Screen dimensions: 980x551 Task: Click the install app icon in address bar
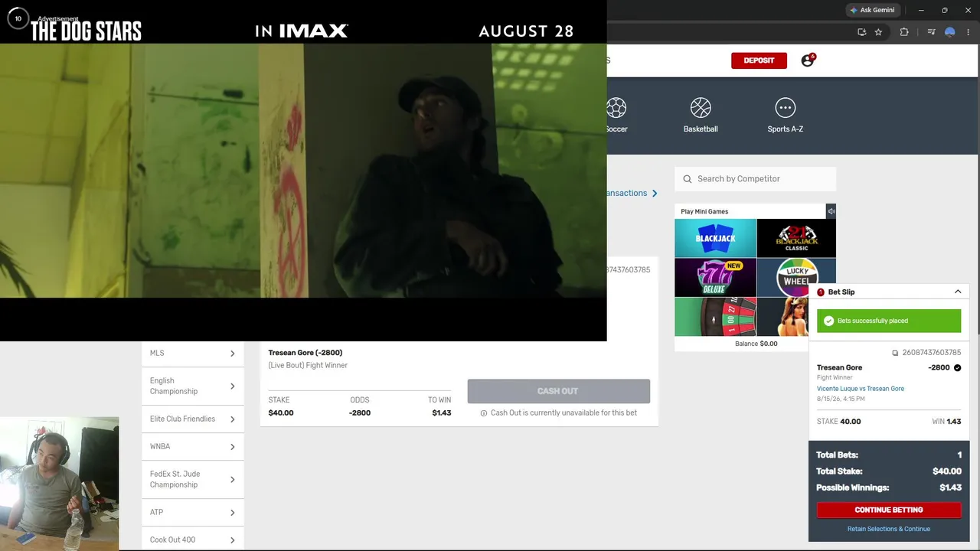click(x=861, y=32)
